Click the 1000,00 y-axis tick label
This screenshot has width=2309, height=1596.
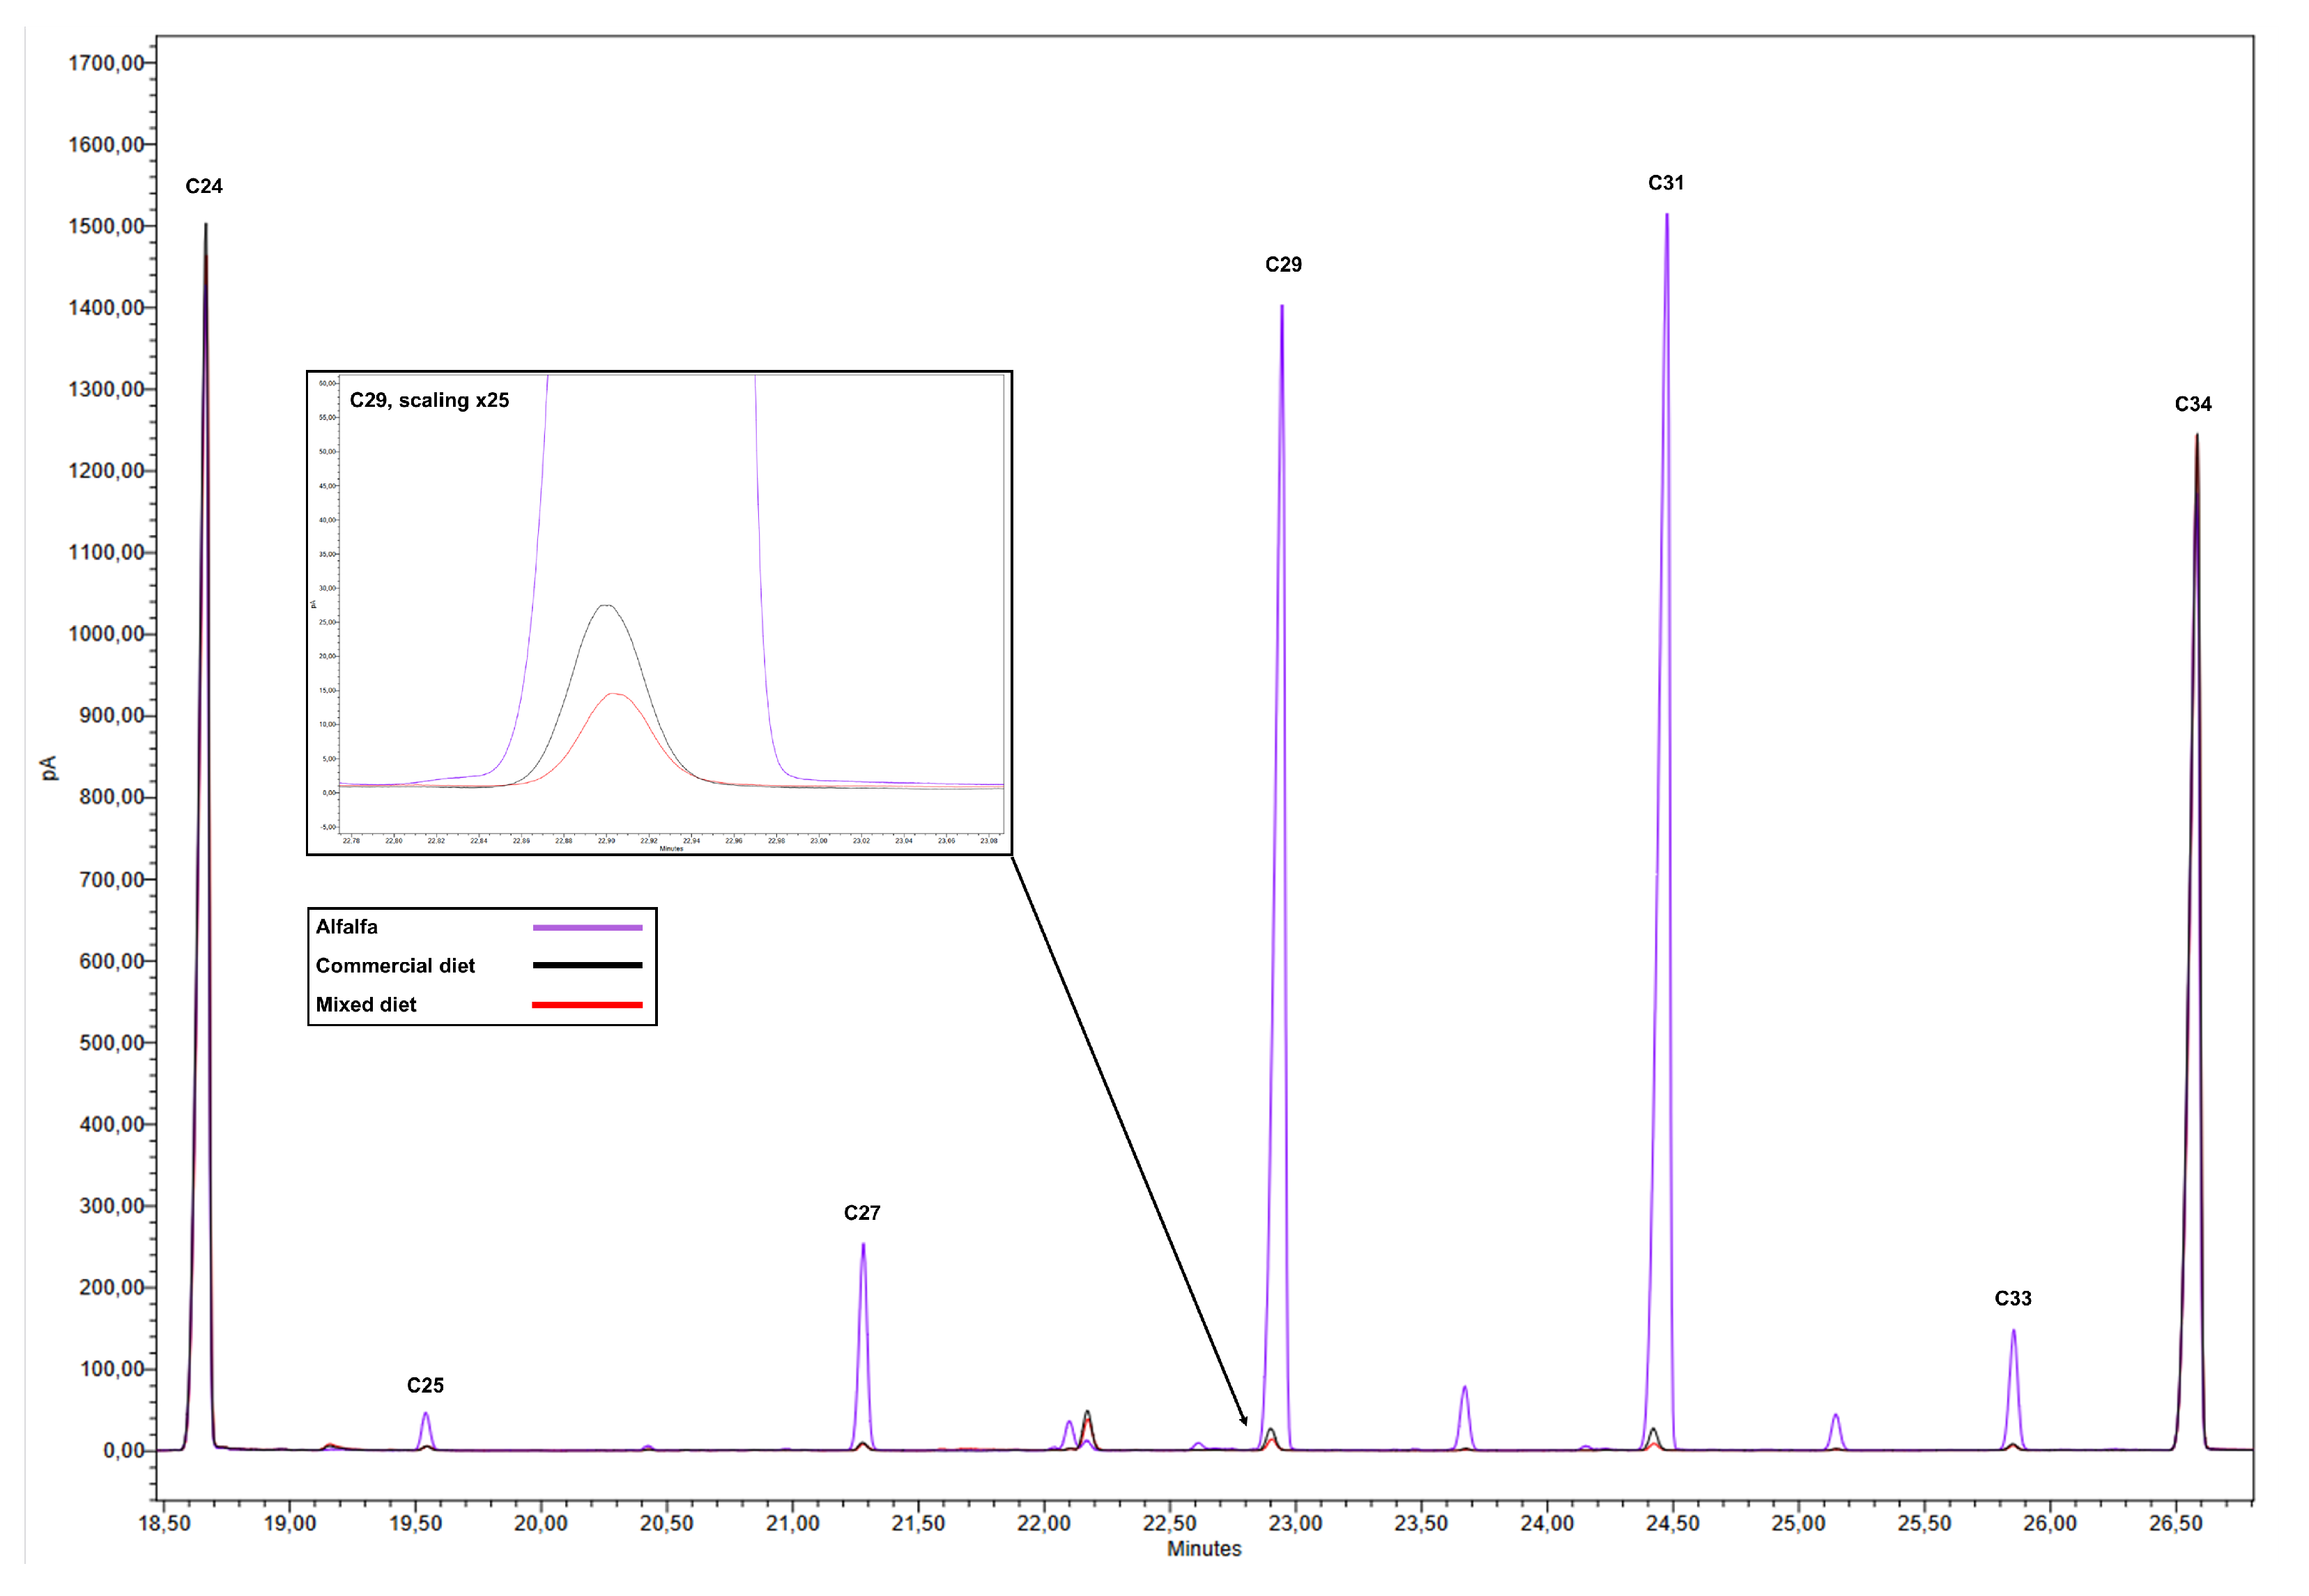(106, 634)
